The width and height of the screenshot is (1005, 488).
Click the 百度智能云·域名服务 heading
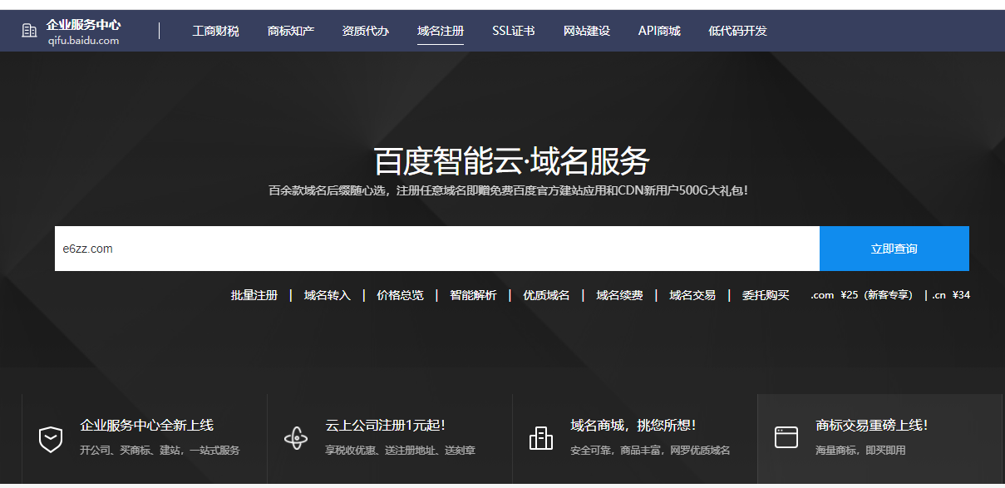click(511, 161)
